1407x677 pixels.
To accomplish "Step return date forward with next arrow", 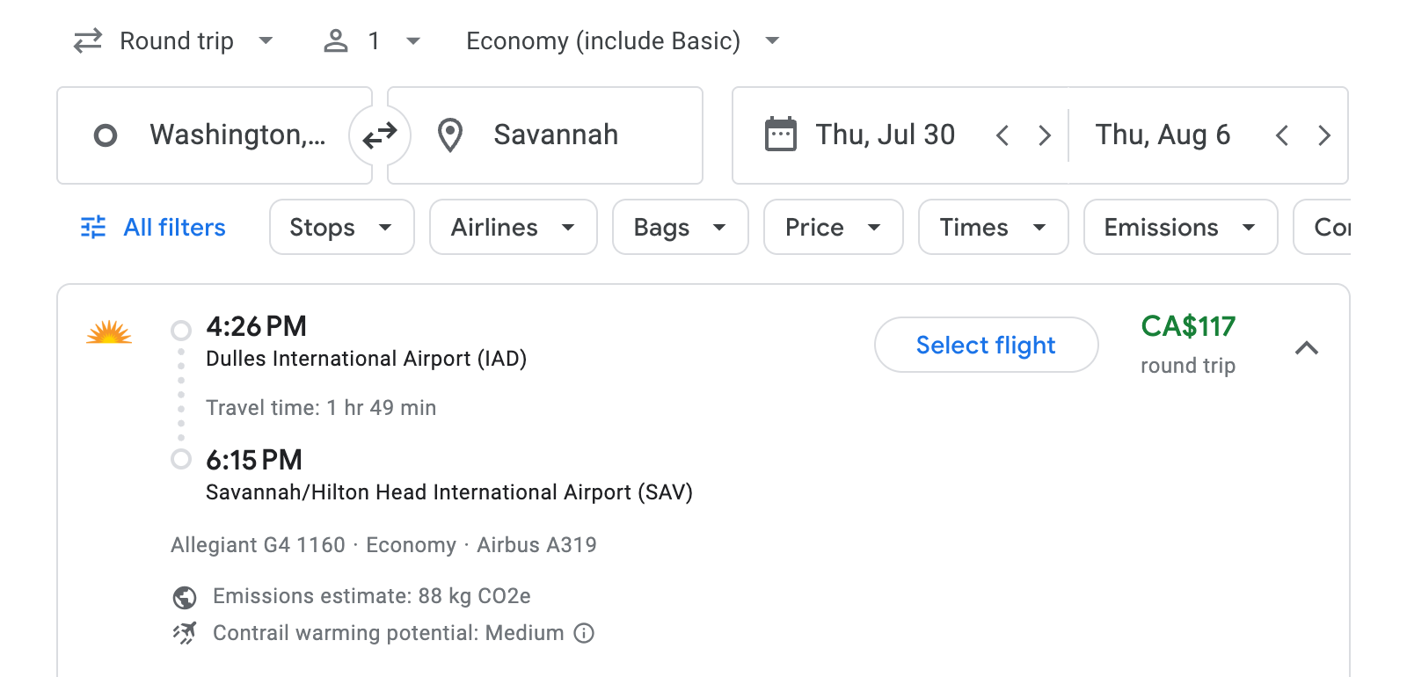I will 1324,135.
